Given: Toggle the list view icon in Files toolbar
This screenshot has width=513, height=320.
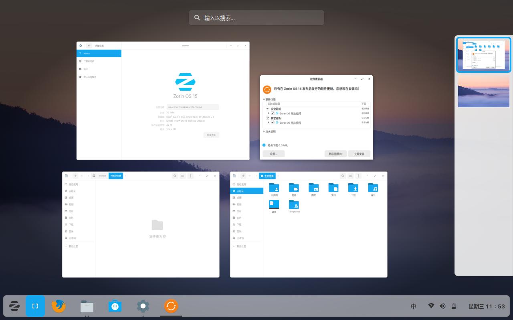Looking at the screenshot, I should (350, 176).
